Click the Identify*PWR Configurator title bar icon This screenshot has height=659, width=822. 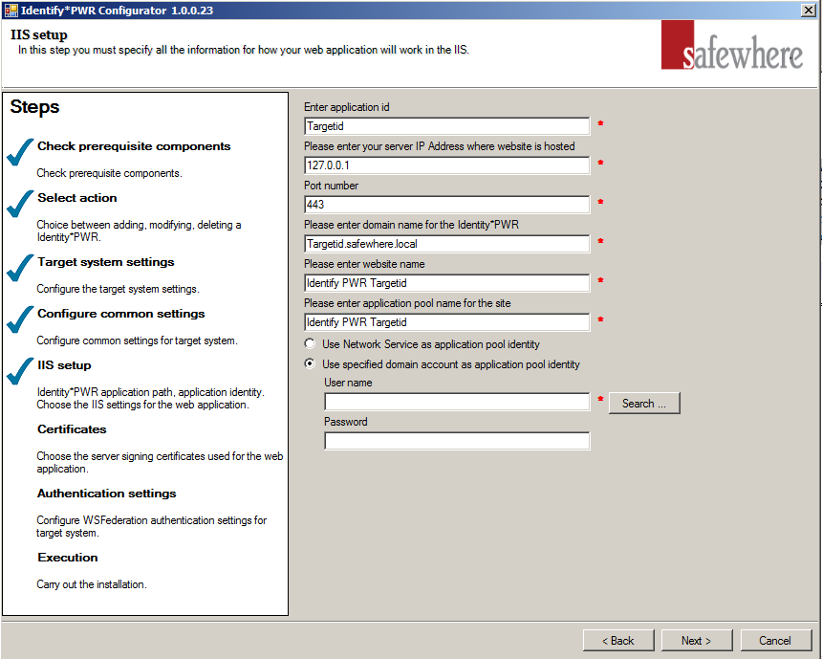click(x=11, y=10)
